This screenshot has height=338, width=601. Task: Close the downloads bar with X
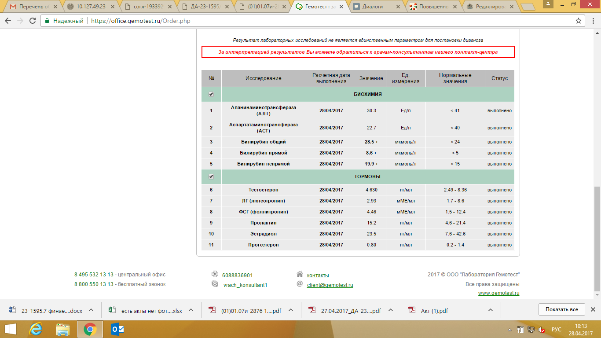[593, 309]
